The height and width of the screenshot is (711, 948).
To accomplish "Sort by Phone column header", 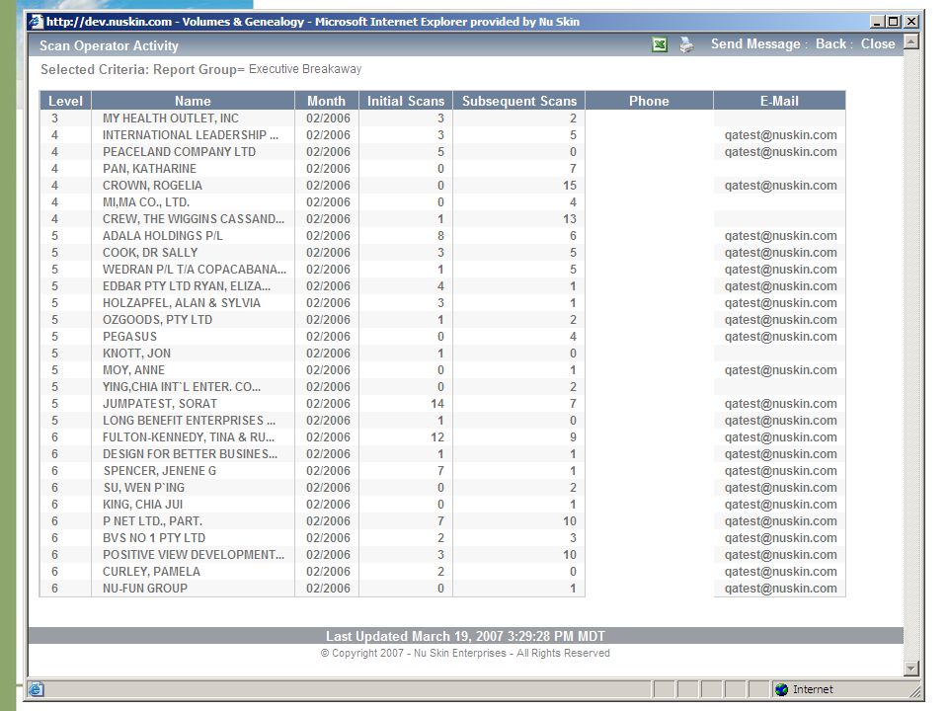I will pyautogui.click(x=650, y=101).
